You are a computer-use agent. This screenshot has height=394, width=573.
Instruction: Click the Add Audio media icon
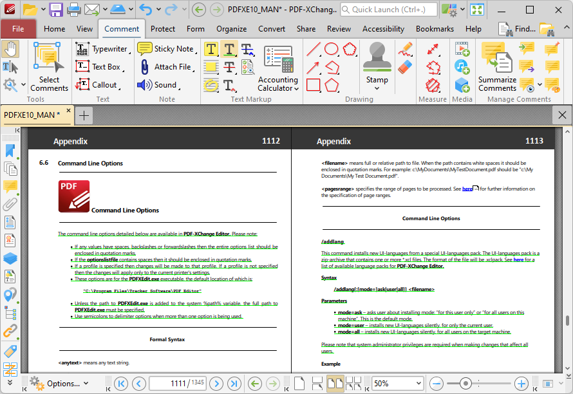[462, 67]
